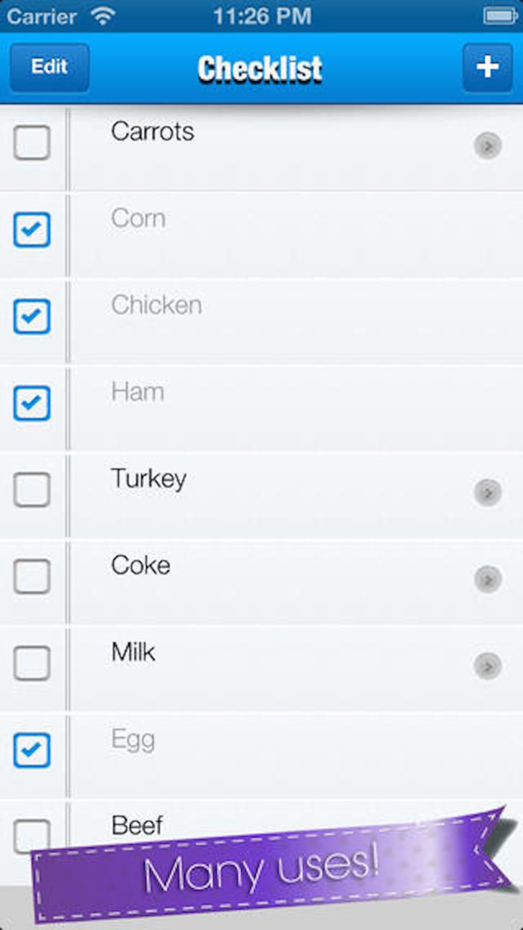
Task: Check the Milk checkbox
Action: [x=32, y=663]
